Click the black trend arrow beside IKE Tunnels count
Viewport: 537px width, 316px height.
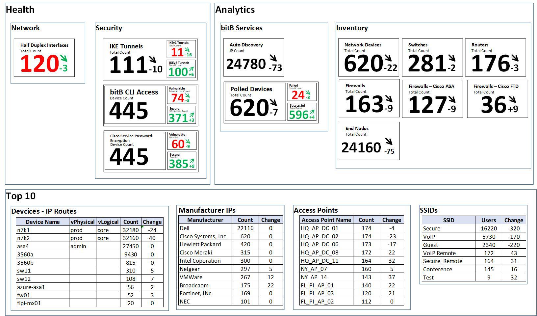coord(153,60)
